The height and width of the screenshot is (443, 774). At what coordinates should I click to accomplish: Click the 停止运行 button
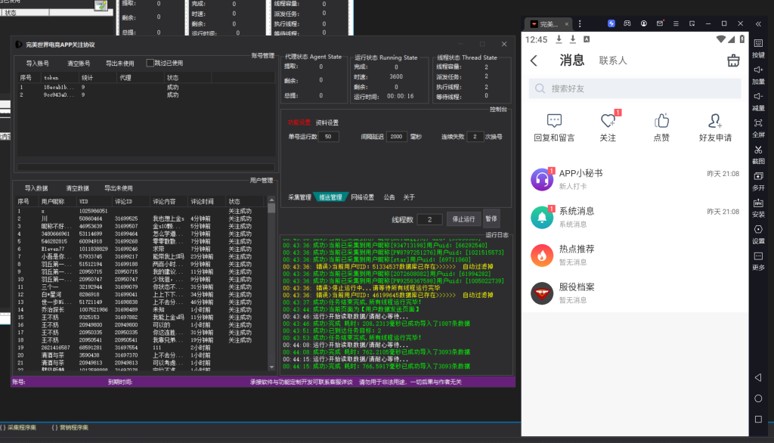463,219
